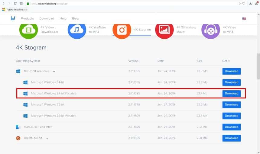This screenshot has height=154, width=260.
Task: Download Windows 32-bit Portable version
Action: pyautogui.click(x=232, y=116)
